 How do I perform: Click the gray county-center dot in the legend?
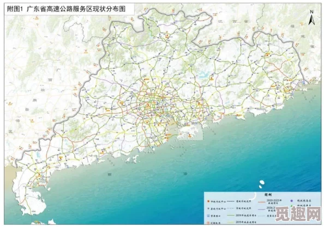(208, 208)
